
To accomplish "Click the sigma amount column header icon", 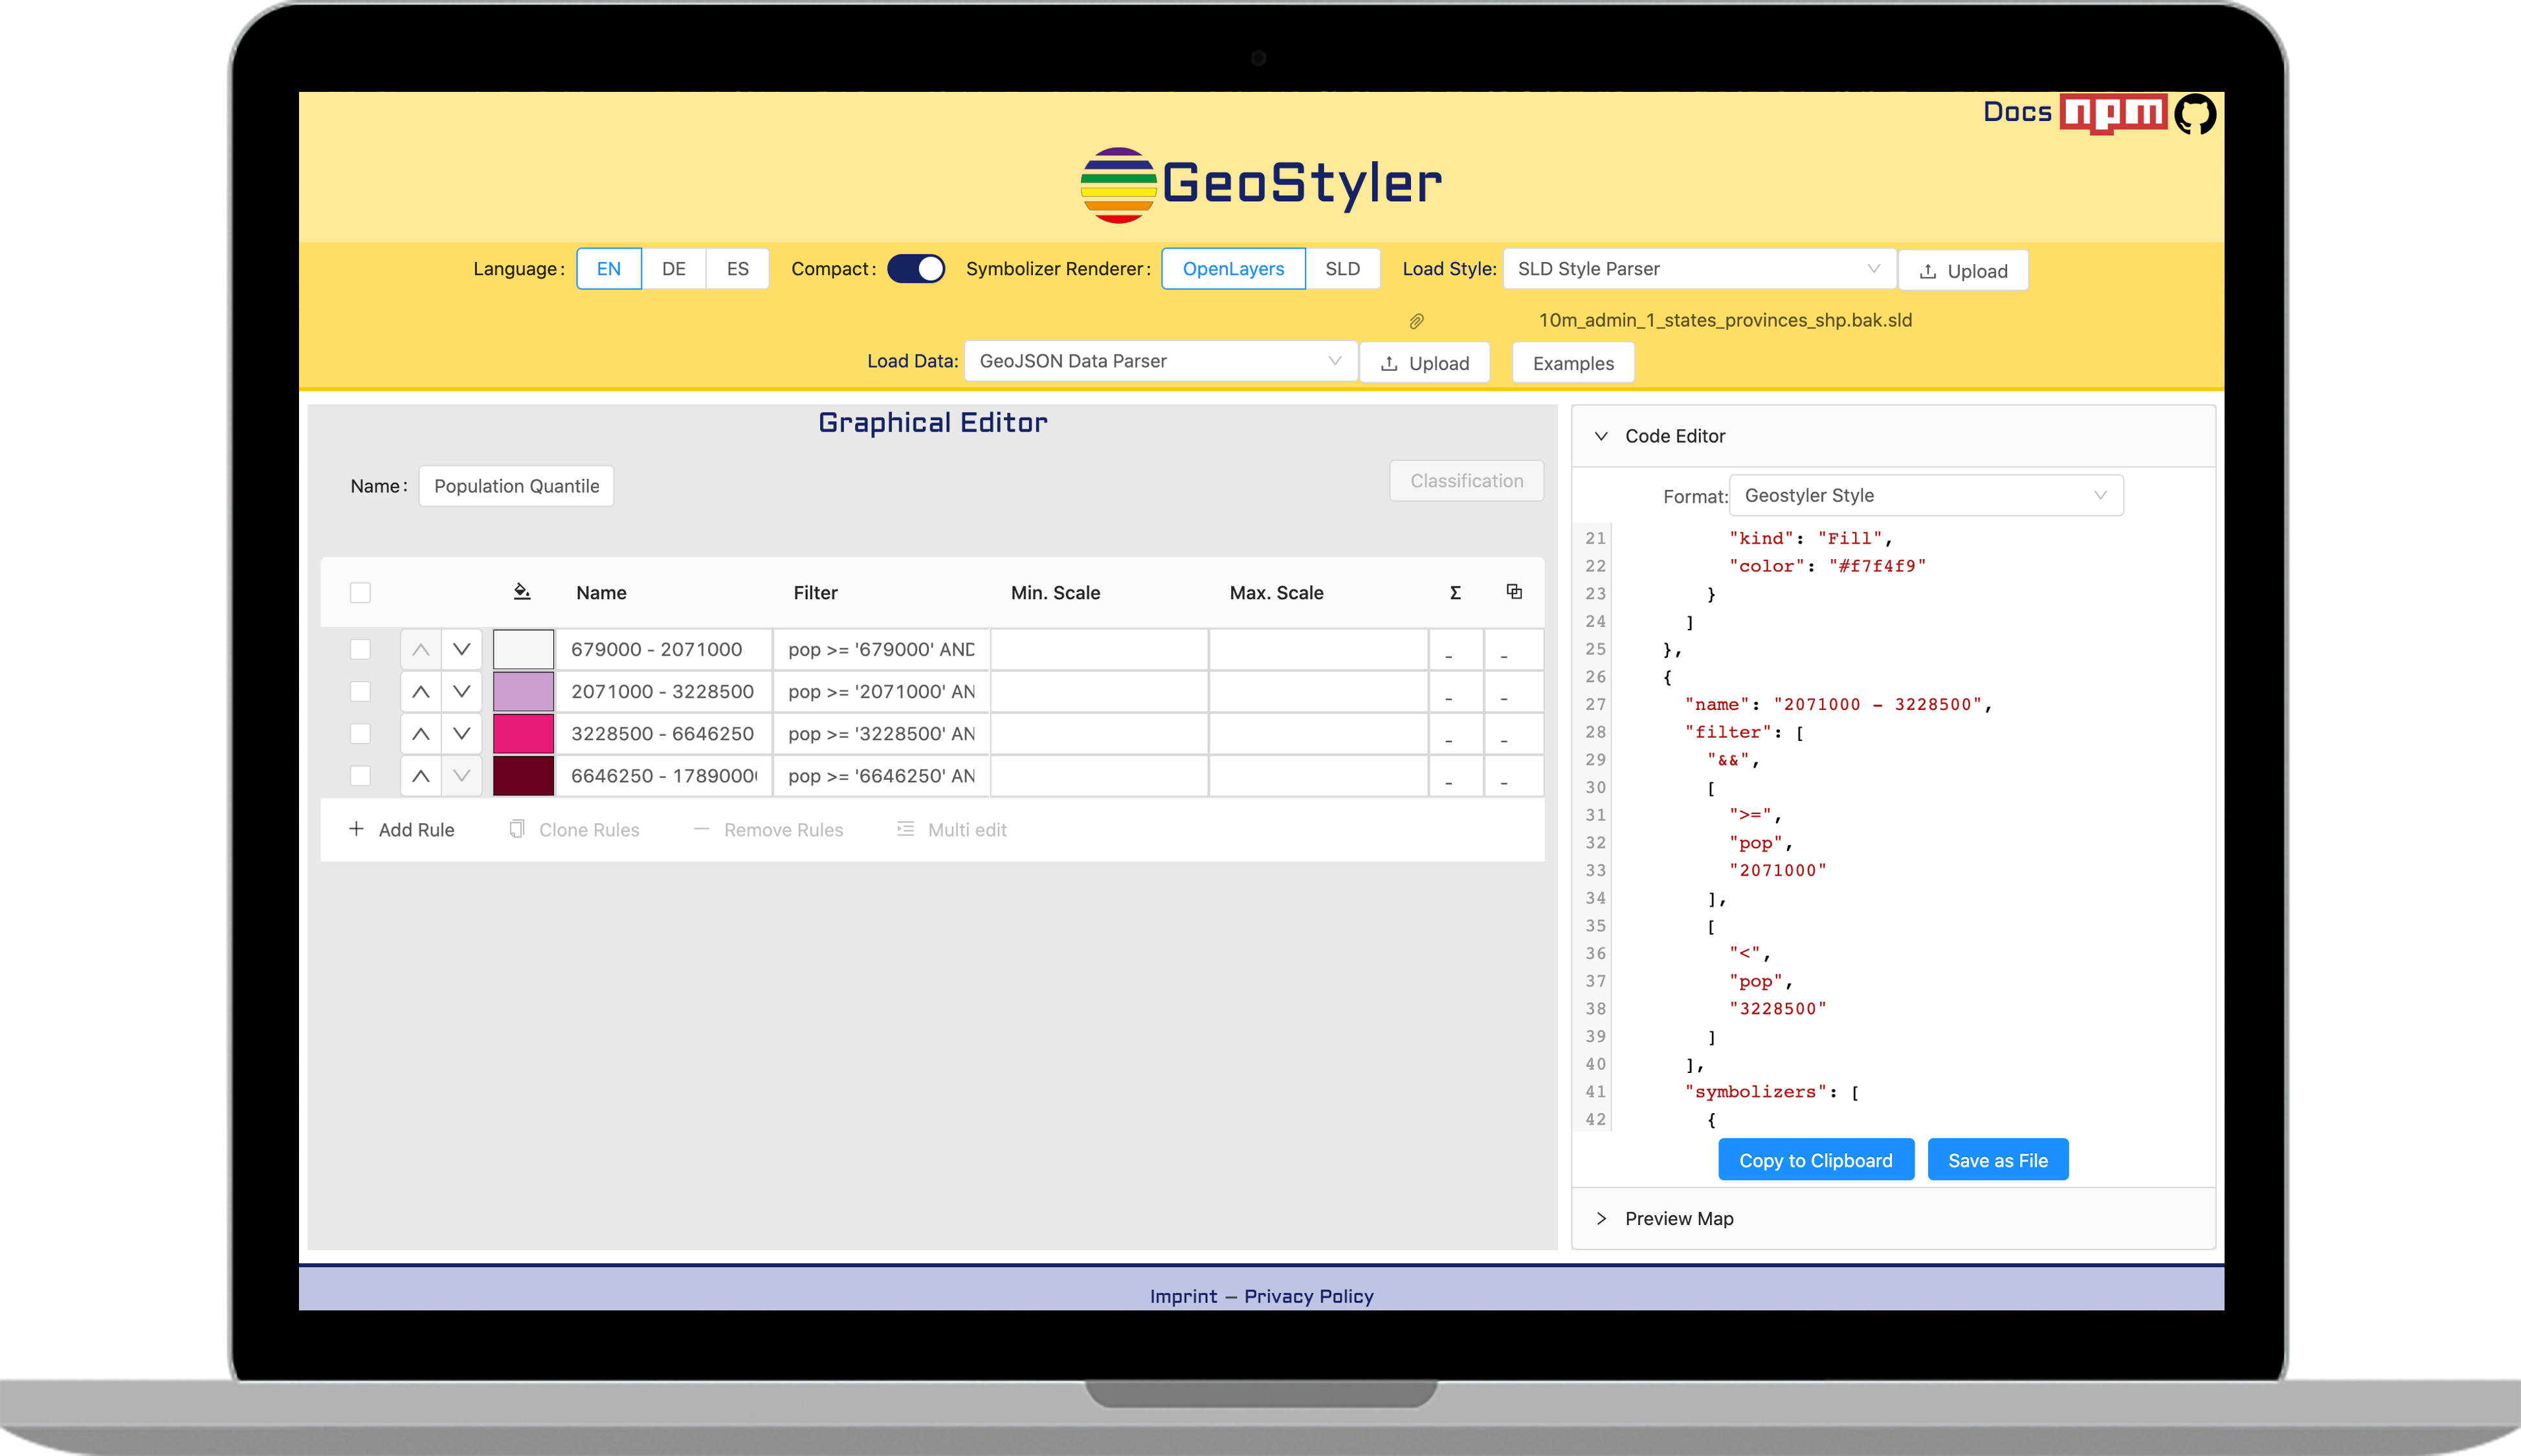I will (1455, 592).
